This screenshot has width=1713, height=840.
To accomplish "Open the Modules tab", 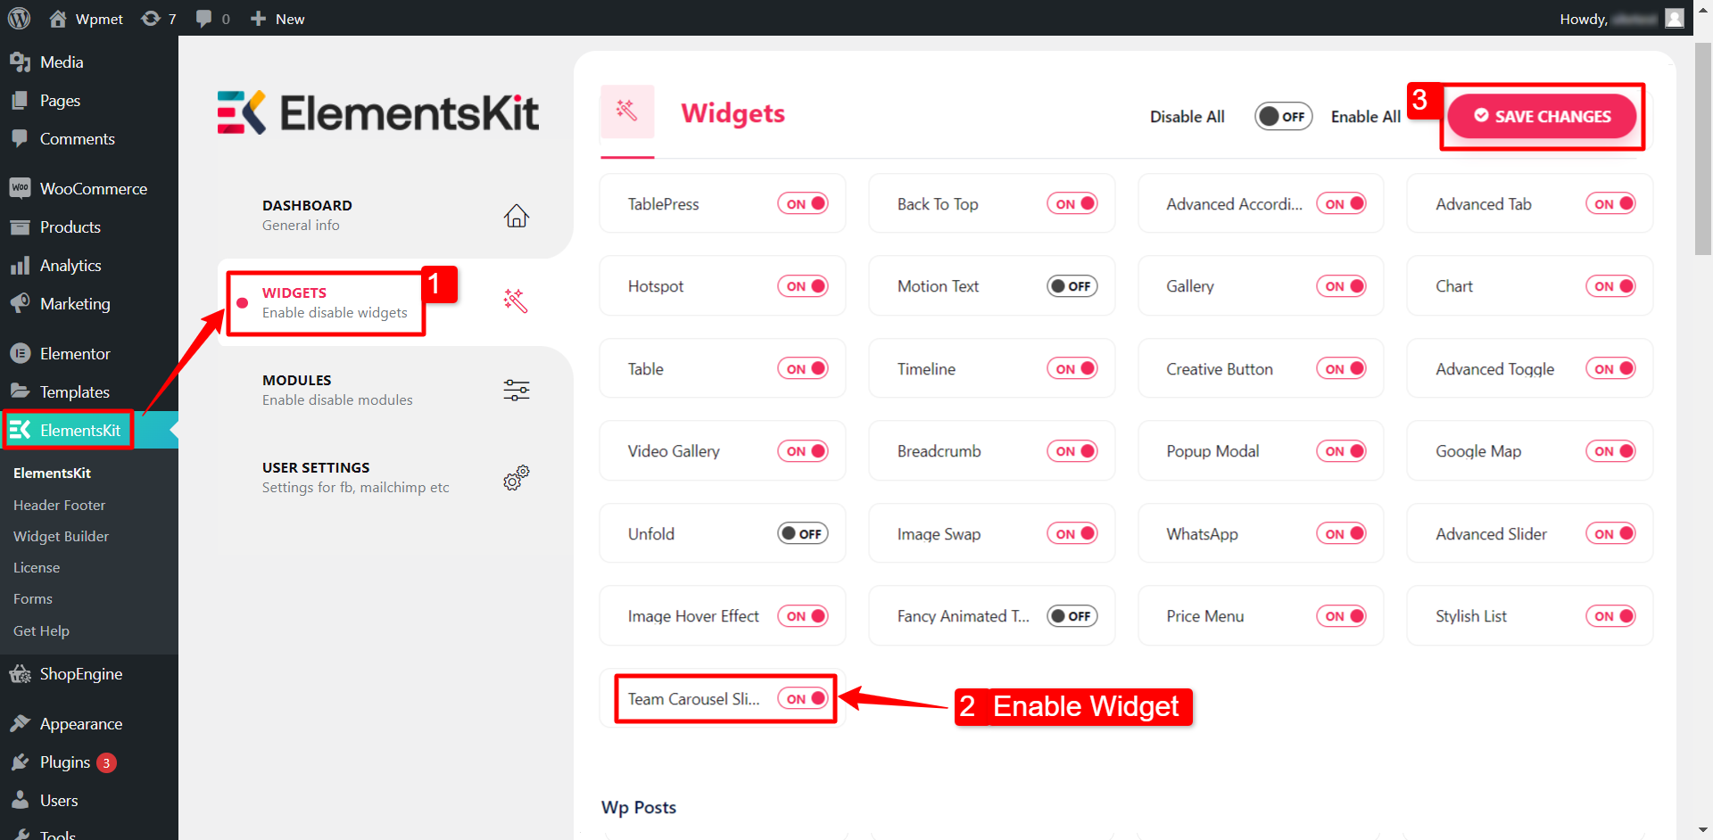I will pos(395,390).
